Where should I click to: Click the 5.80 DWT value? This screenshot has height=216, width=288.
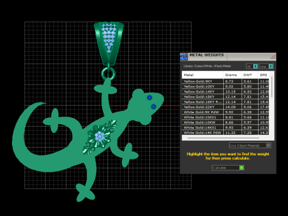pyautogui.click(x=247, y=86)
